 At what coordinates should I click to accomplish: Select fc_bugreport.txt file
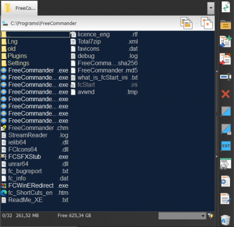[x=35, y=171]
